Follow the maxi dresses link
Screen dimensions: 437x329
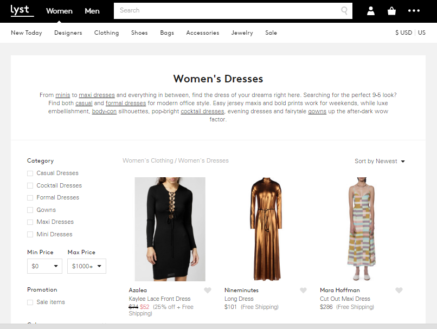click(x=97, y=95)
